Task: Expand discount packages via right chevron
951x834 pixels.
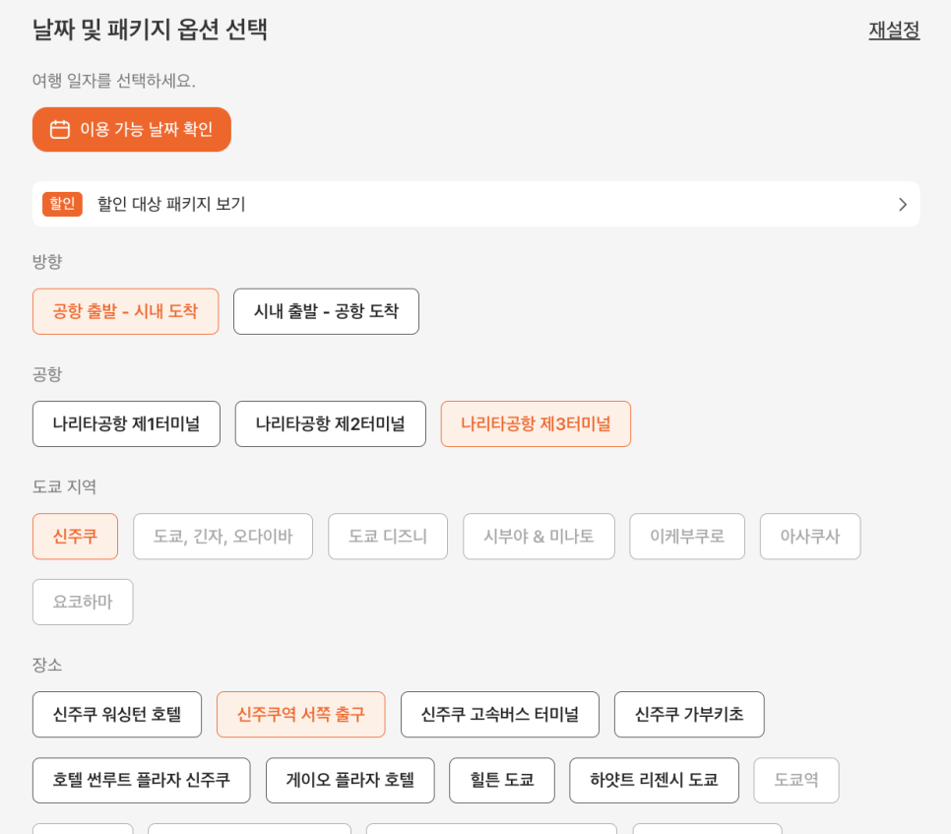Action: click(903, 205)
